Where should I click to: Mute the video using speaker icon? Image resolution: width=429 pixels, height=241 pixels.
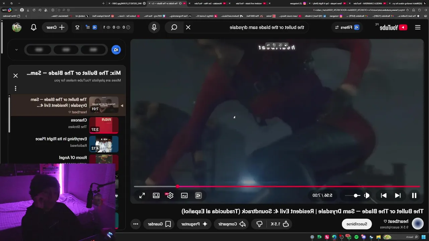coord(367,195)
